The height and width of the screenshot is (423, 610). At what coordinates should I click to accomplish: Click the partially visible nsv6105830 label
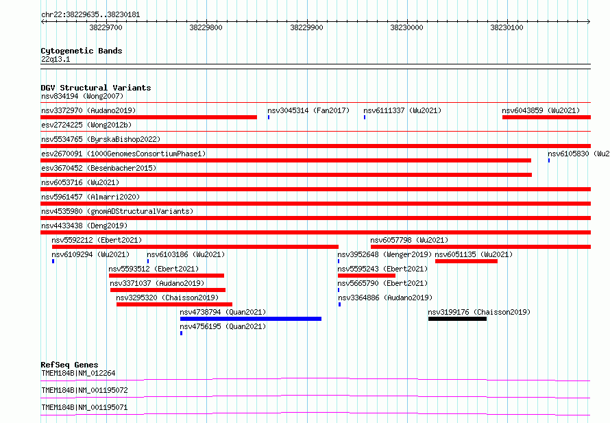pos(578,154)
